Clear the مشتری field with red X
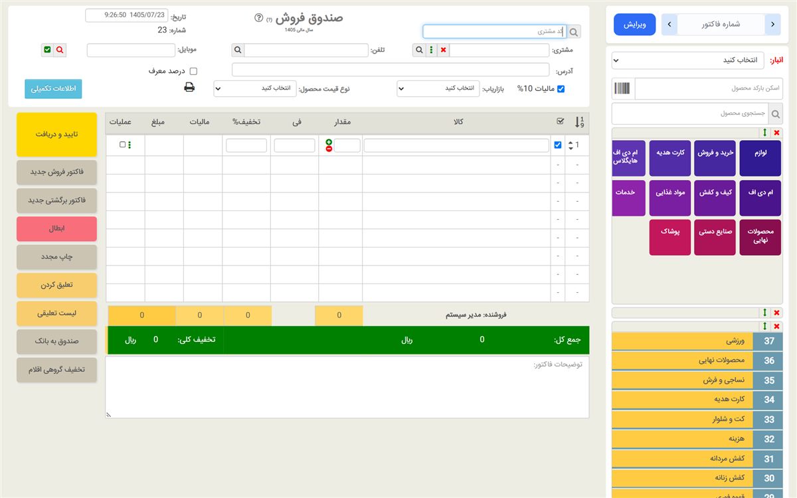 (x=443, y=50)
